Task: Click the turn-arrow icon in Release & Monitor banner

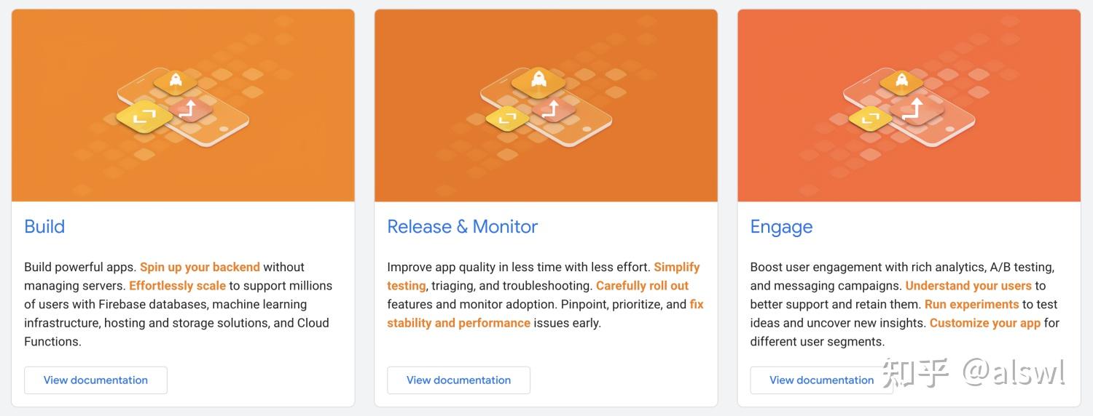Action: [552, 109]
